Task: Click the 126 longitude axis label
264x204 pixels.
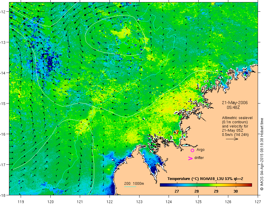Action: click(x=228, y=202)
